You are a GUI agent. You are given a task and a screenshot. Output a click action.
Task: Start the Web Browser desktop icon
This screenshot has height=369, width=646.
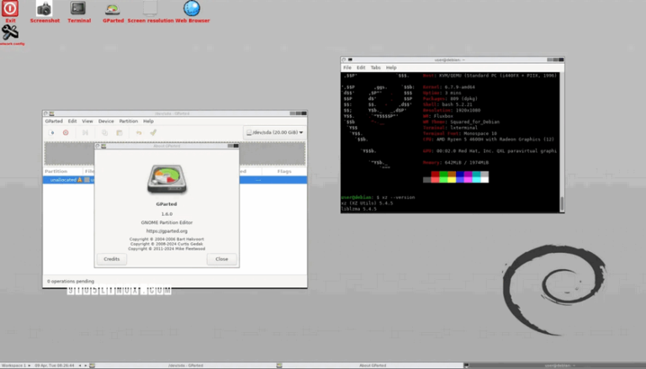pos(192,9)
